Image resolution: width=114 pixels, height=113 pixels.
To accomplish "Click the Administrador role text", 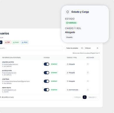I will [74, 90].
